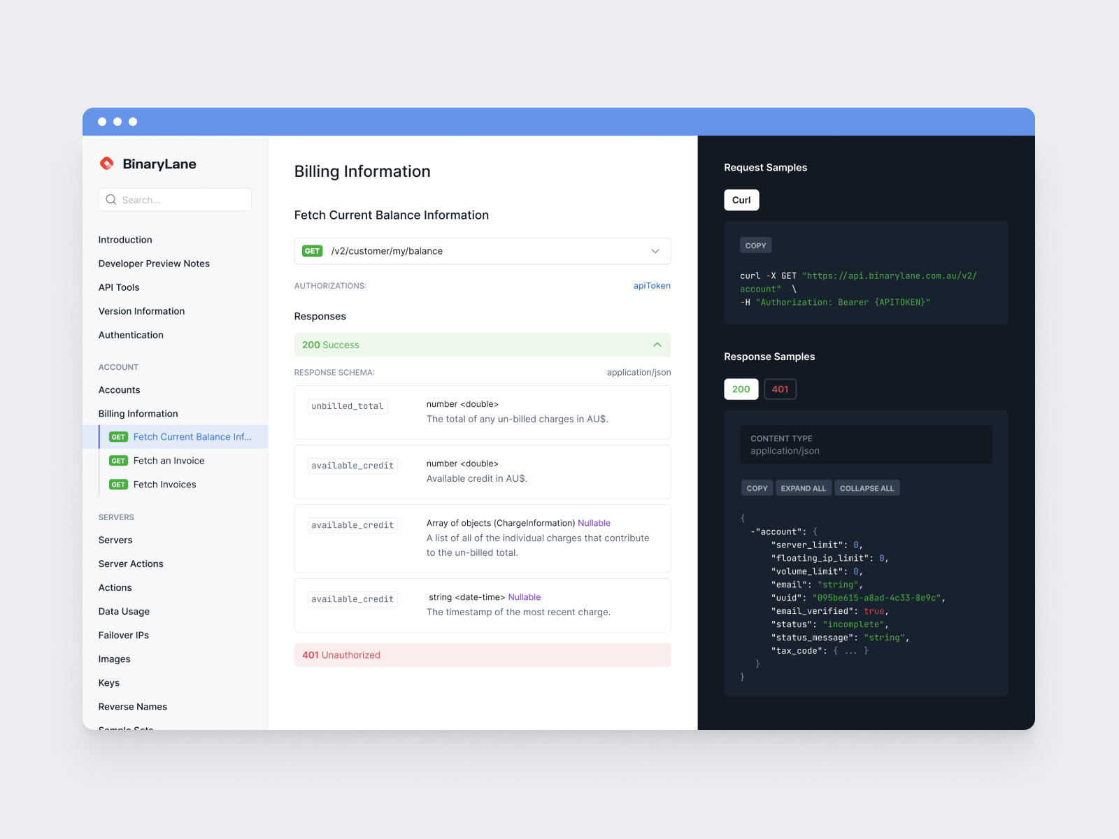1119x839 pixels.
Task: Click the BinaryLane logo icon
Action: click(107, 164)
